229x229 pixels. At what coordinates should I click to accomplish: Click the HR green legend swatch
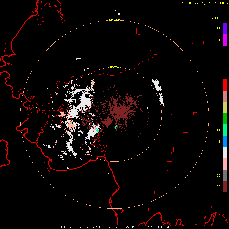point(225,119)
